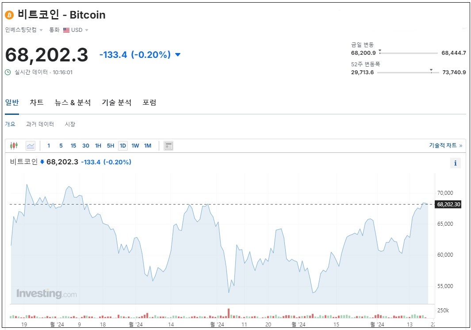This screenshot has width=471, height=330.
Task: Click the 70,000 y-axis label
Action: coord(445,193)
